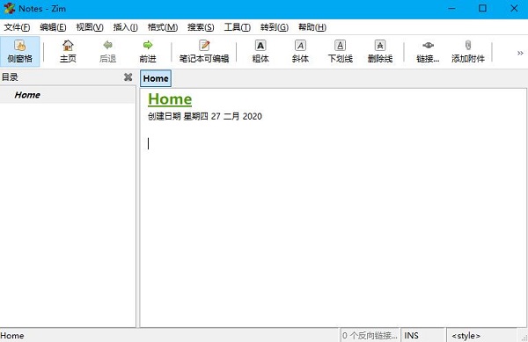Go to the home page (主页) icon
528x342 pixels.
68,46
